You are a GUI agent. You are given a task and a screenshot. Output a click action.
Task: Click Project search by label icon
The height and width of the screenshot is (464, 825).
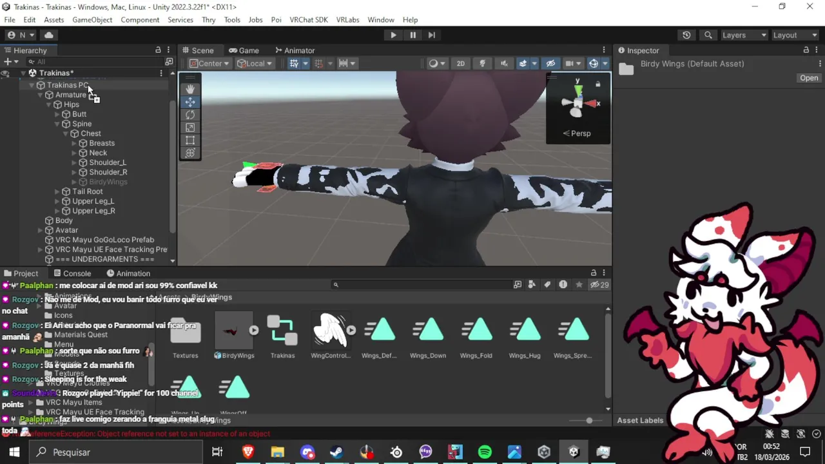(547, 284)
